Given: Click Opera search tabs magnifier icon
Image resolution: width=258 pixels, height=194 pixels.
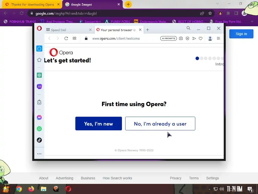Looking at the screenshot, I should (x=188, y=28).
